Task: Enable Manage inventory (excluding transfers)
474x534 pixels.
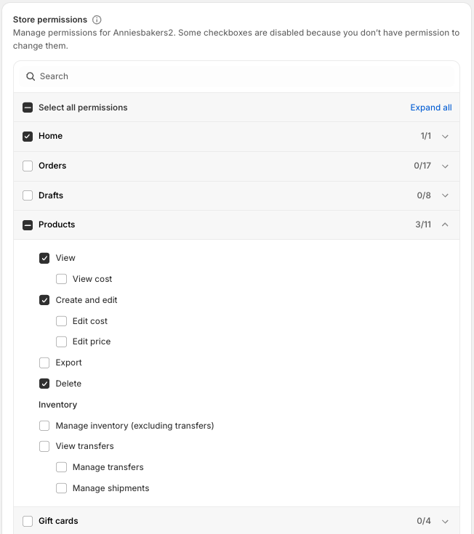Action: click(x=44, y=426)
